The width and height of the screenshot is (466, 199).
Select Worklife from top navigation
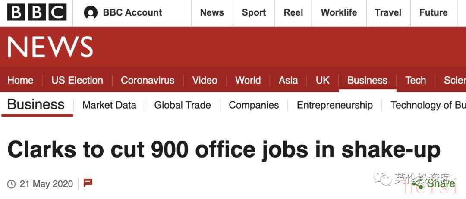click(x=339, y=12)
